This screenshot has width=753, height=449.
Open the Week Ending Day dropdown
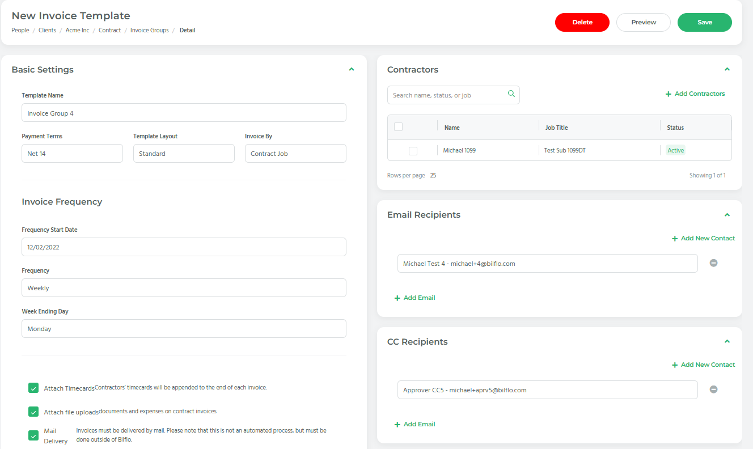(184, 329)
